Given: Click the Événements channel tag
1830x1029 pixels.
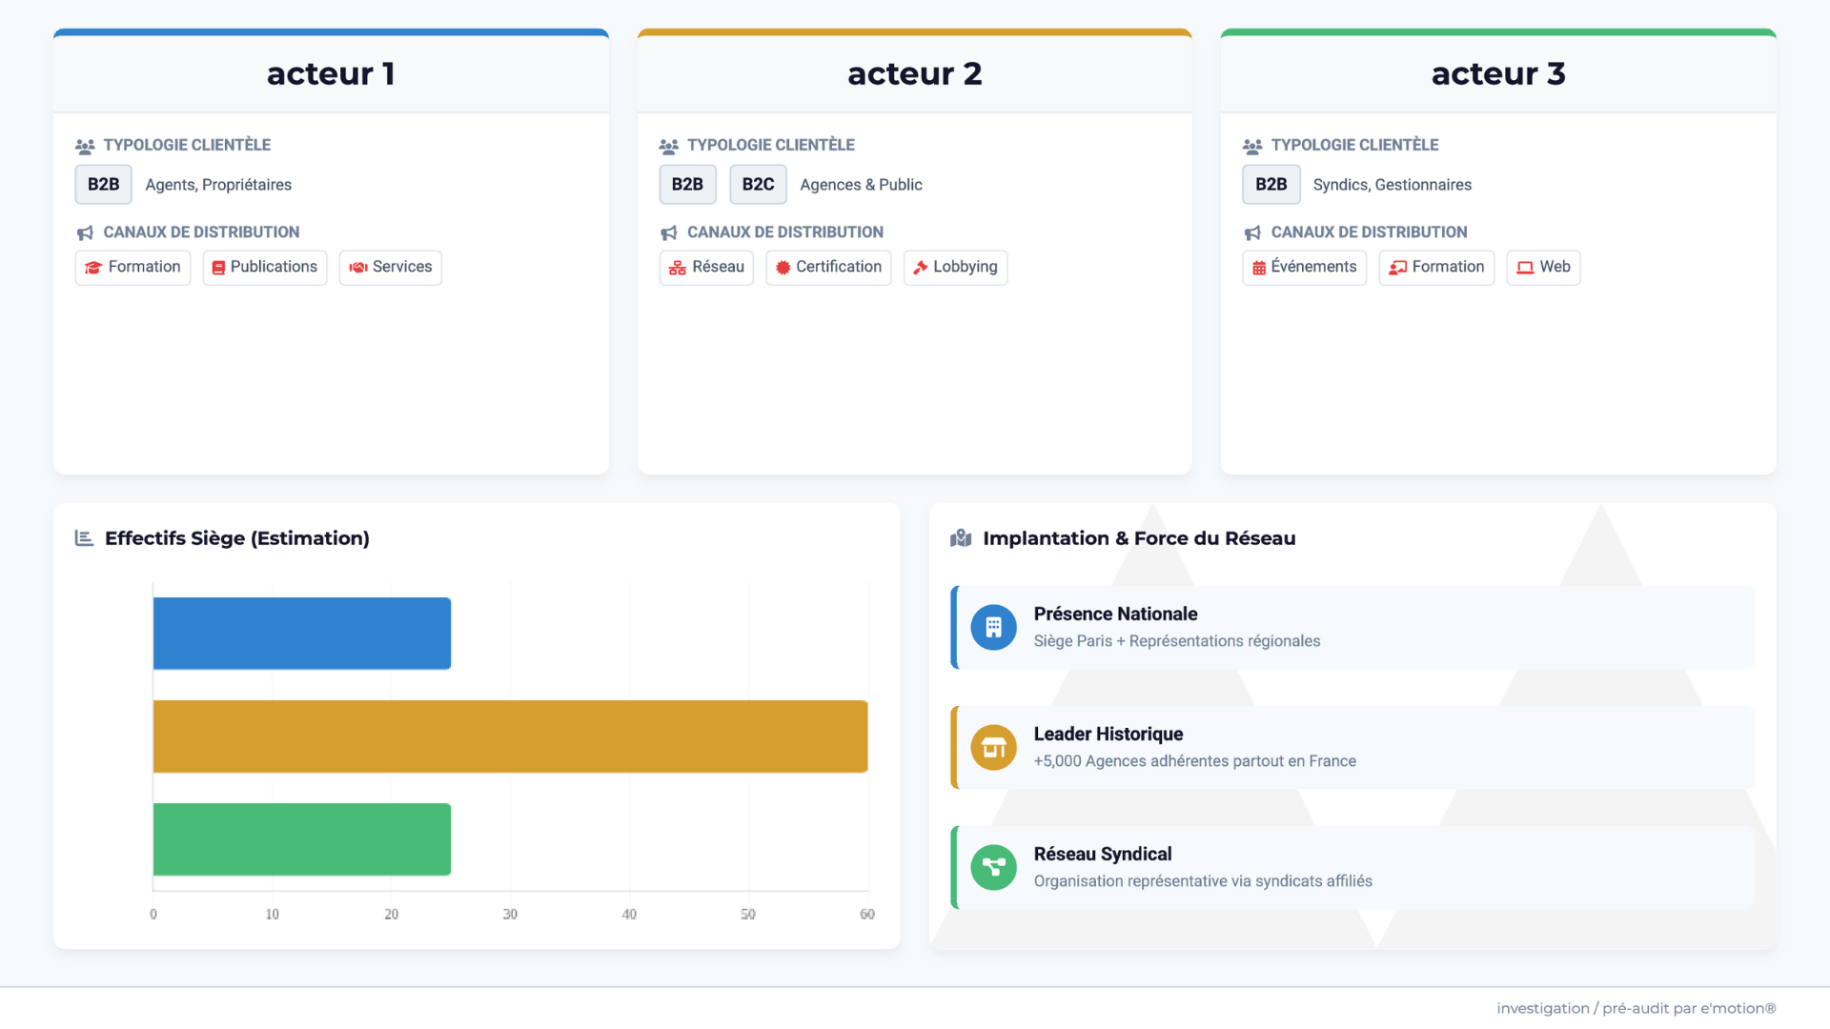Looking at the screenshot, I should click(x=1304, y=267).
